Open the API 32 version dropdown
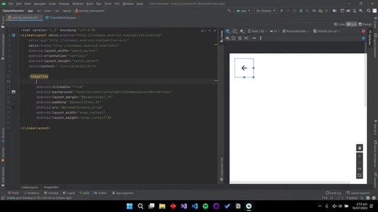The width and height of the screenshot is (378, 212). pyautogui.click(x=275, y=31)
